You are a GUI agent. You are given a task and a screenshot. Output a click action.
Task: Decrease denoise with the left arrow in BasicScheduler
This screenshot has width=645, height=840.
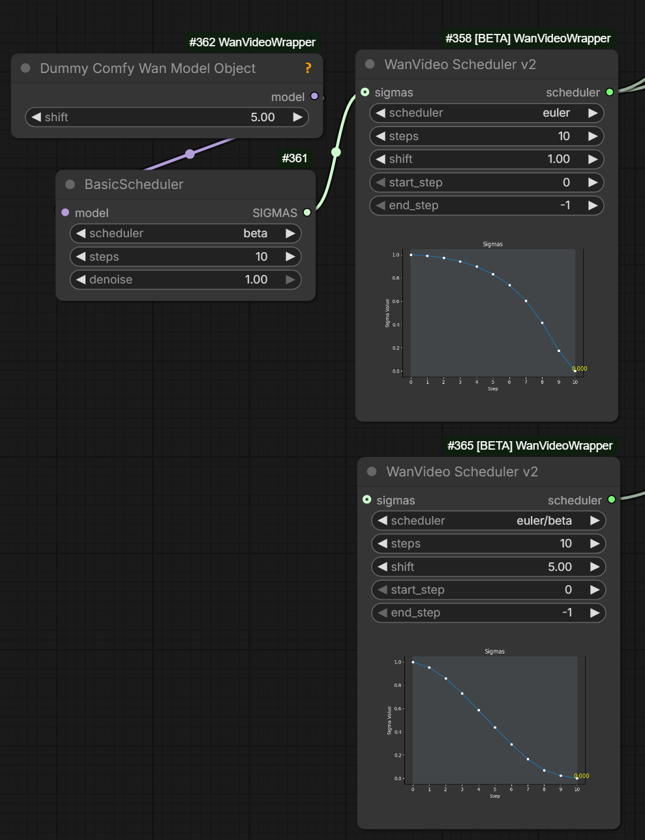click(x=80, y=280)
